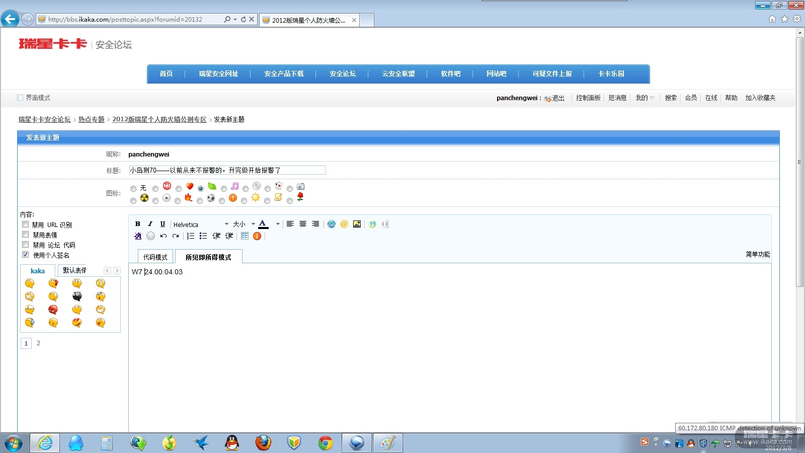Open QQ penguin from the taskbar
805x453 pixels.
tap(231, 443)
